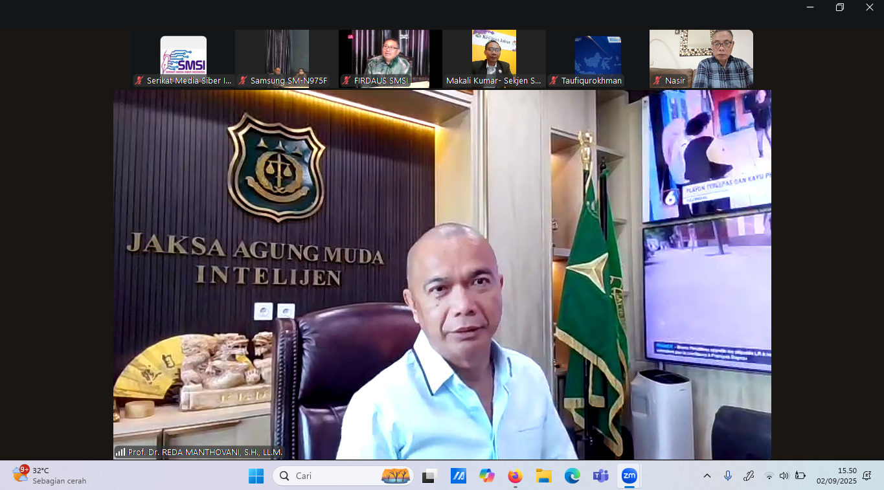This screenshot has height=490, width=884.
Task: Expand the hidden system tray icons chevron
Action: pos(707,476)
